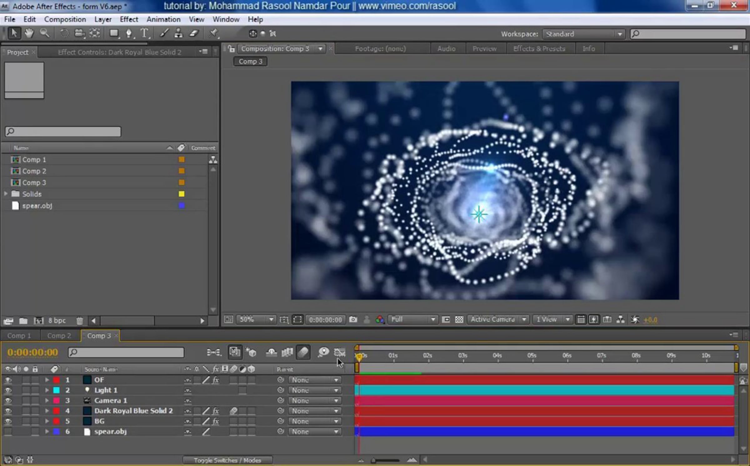Click the snapshot camera icon
The height and width of the screenshot is (466, 750).
[353, 319]
